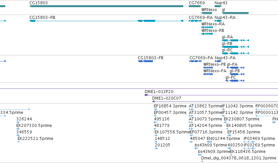Click the 493250 EST label
This screenshot has width=278, height=163.
click(x=235, y=145)
